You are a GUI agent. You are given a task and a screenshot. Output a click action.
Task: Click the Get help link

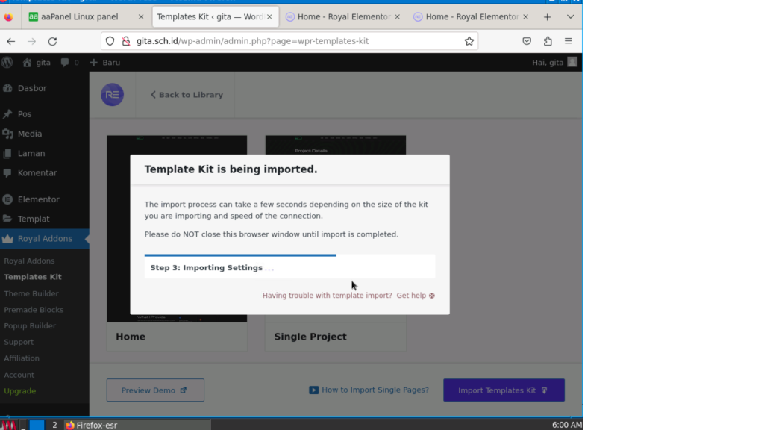click(415, 296)
